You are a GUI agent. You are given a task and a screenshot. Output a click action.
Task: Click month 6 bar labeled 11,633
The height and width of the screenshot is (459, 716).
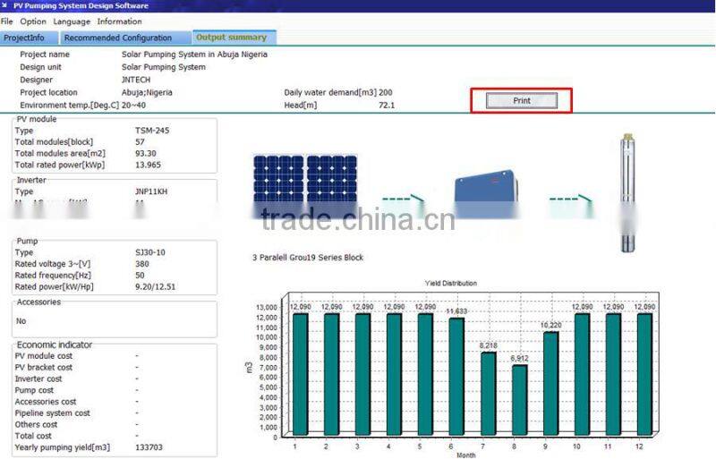tap(456, 377)
